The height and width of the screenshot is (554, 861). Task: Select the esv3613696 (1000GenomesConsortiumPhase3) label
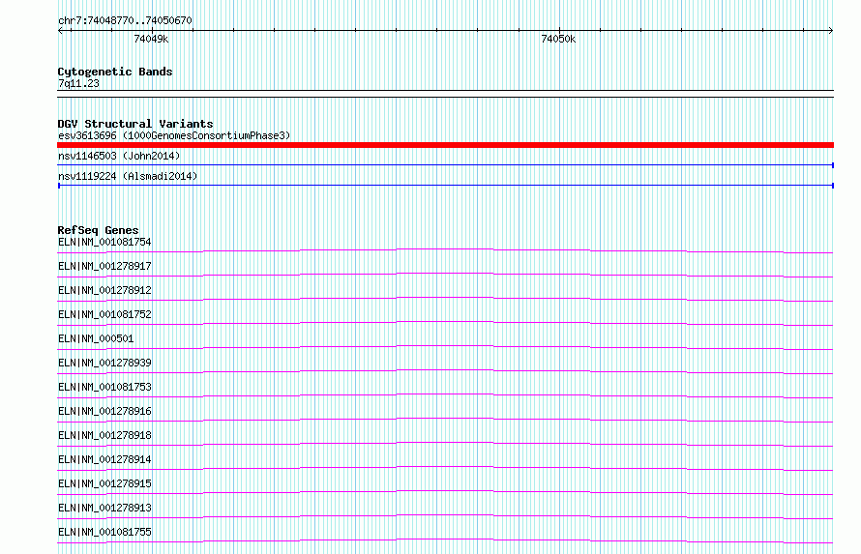(x=174, y=135)
